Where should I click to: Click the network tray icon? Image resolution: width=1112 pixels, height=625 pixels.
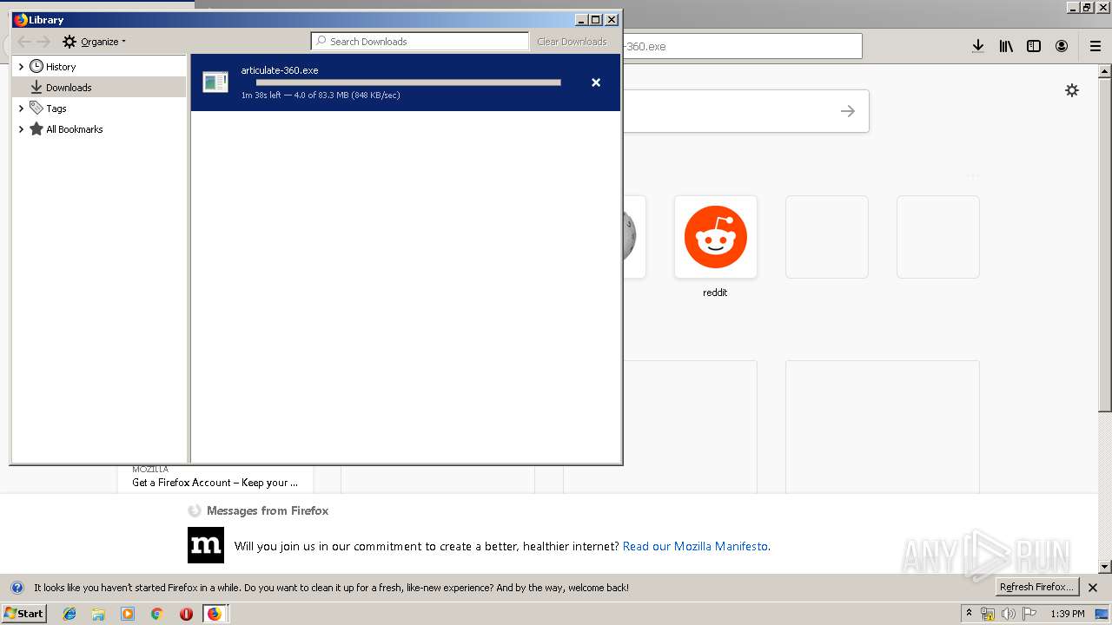click(988, 614)
